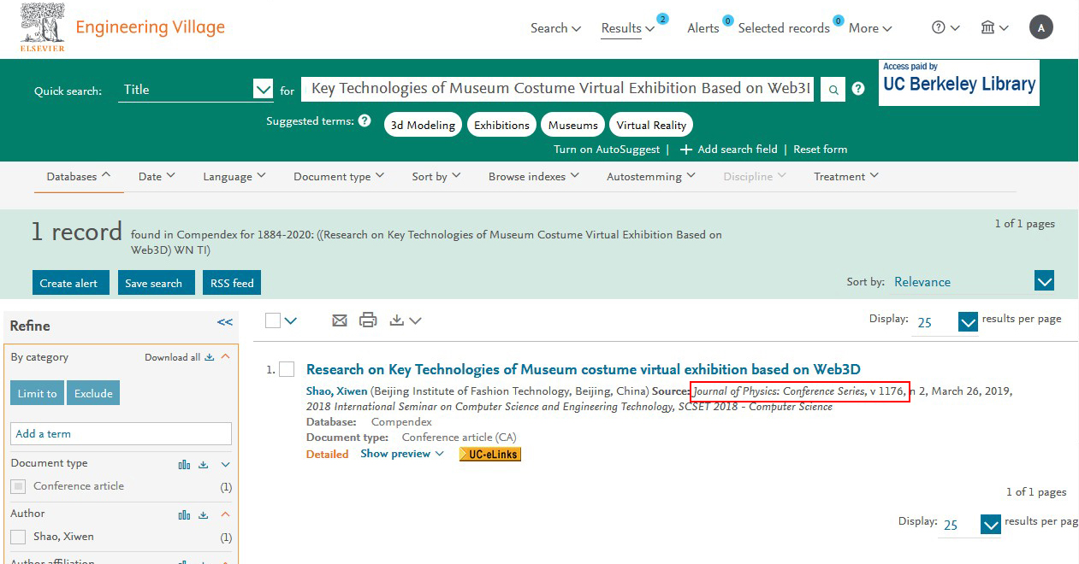The height and width of the screenshot is (564, 1079).
Task: Open Selected records in the top navigation
Action: (x=784, y=28)
